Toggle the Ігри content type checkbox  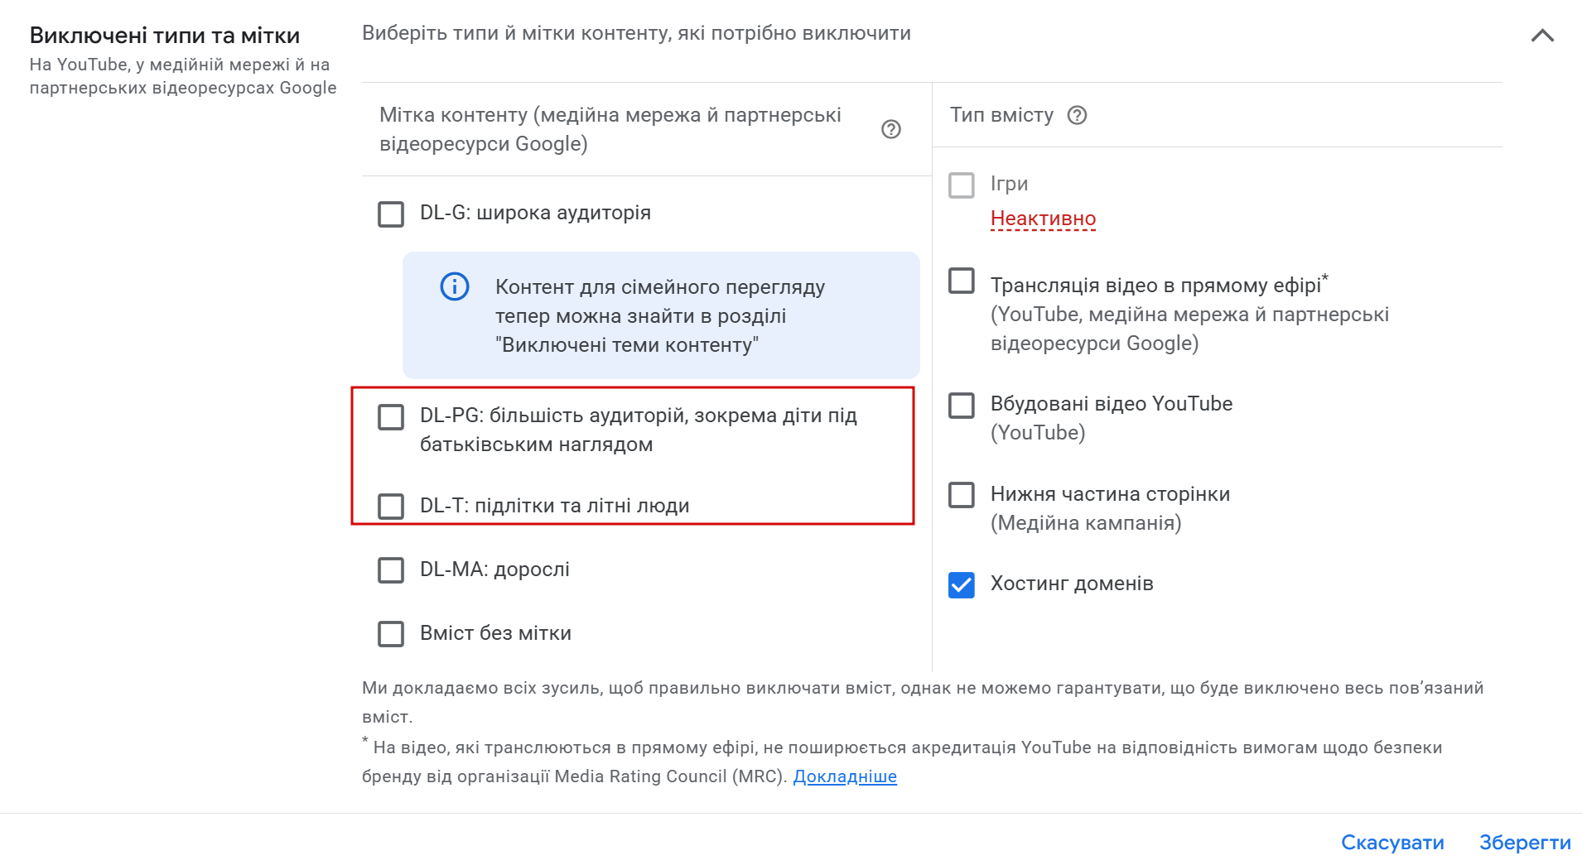tap(961, 185)
